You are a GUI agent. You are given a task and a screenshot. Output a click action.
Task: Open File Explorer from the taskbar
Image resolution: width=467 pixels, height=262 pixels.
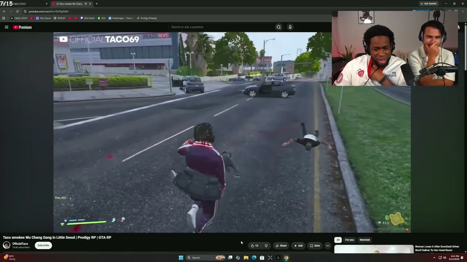246,258
